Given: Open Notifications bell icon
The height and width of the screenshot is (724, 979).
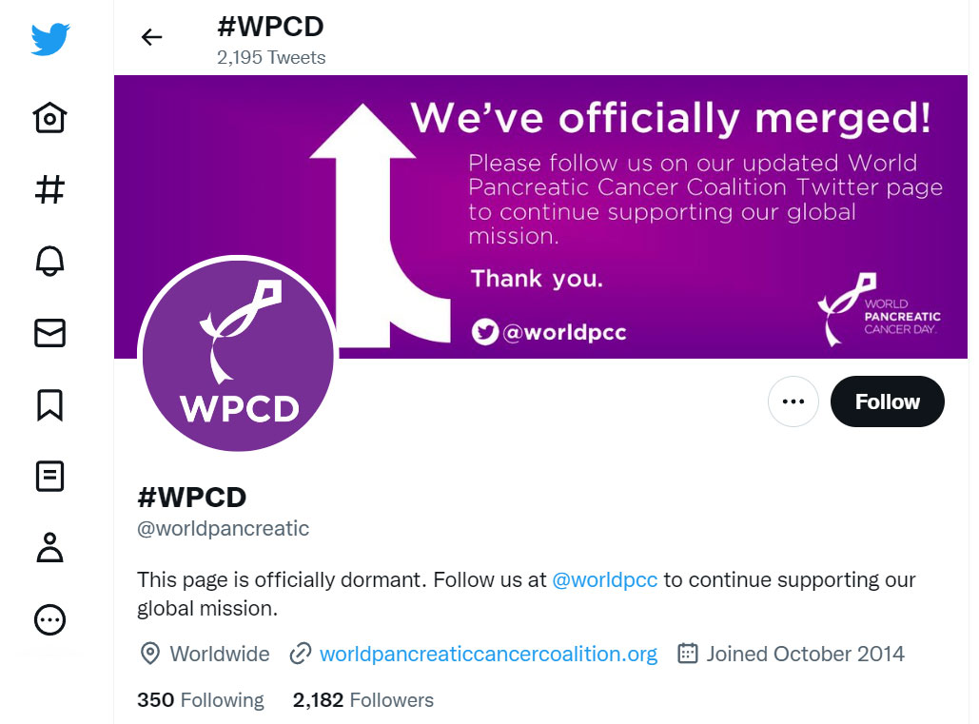Looking at the screenshot, I should point(49,261).
